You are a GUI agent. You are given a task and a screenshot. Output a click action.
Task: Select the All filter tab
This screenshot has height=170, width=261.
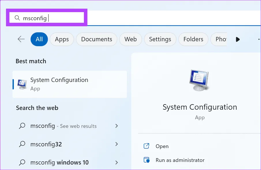[39, 39]
